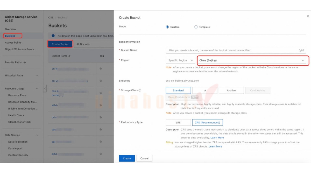Open Access Points in the sidebar
The image size is (311, 175).
(x=13, y=43)
